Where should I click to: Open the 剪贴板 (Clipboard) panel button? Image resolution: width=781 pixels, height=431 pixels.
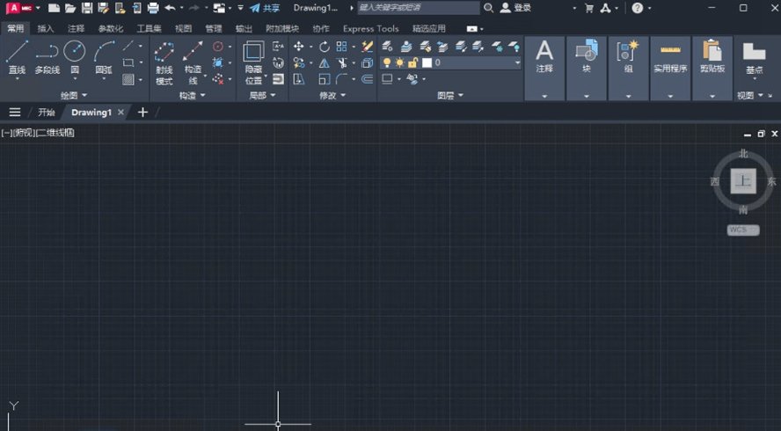click(712, 69)
